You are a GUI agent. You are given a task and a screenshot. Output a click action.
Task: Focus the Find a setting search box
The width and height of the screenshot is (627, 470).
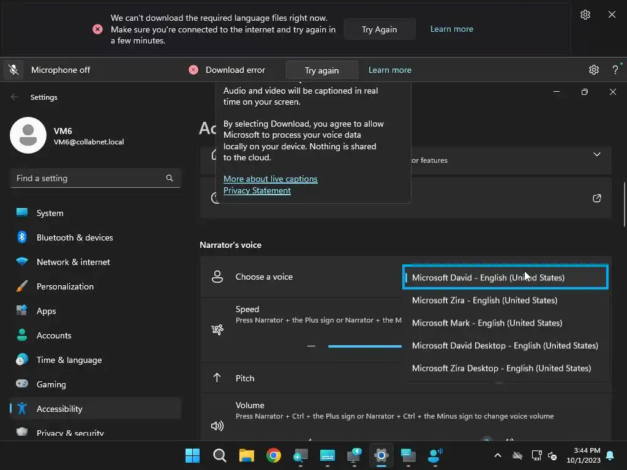tap(96, 178)
